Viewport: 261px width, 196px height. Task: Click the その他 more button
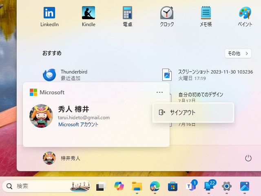[238, 53]
